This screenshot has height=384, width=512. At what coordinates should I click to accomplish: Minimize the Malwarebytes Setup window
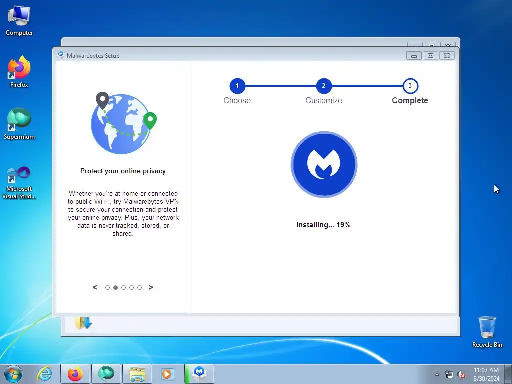click(414, 56)
